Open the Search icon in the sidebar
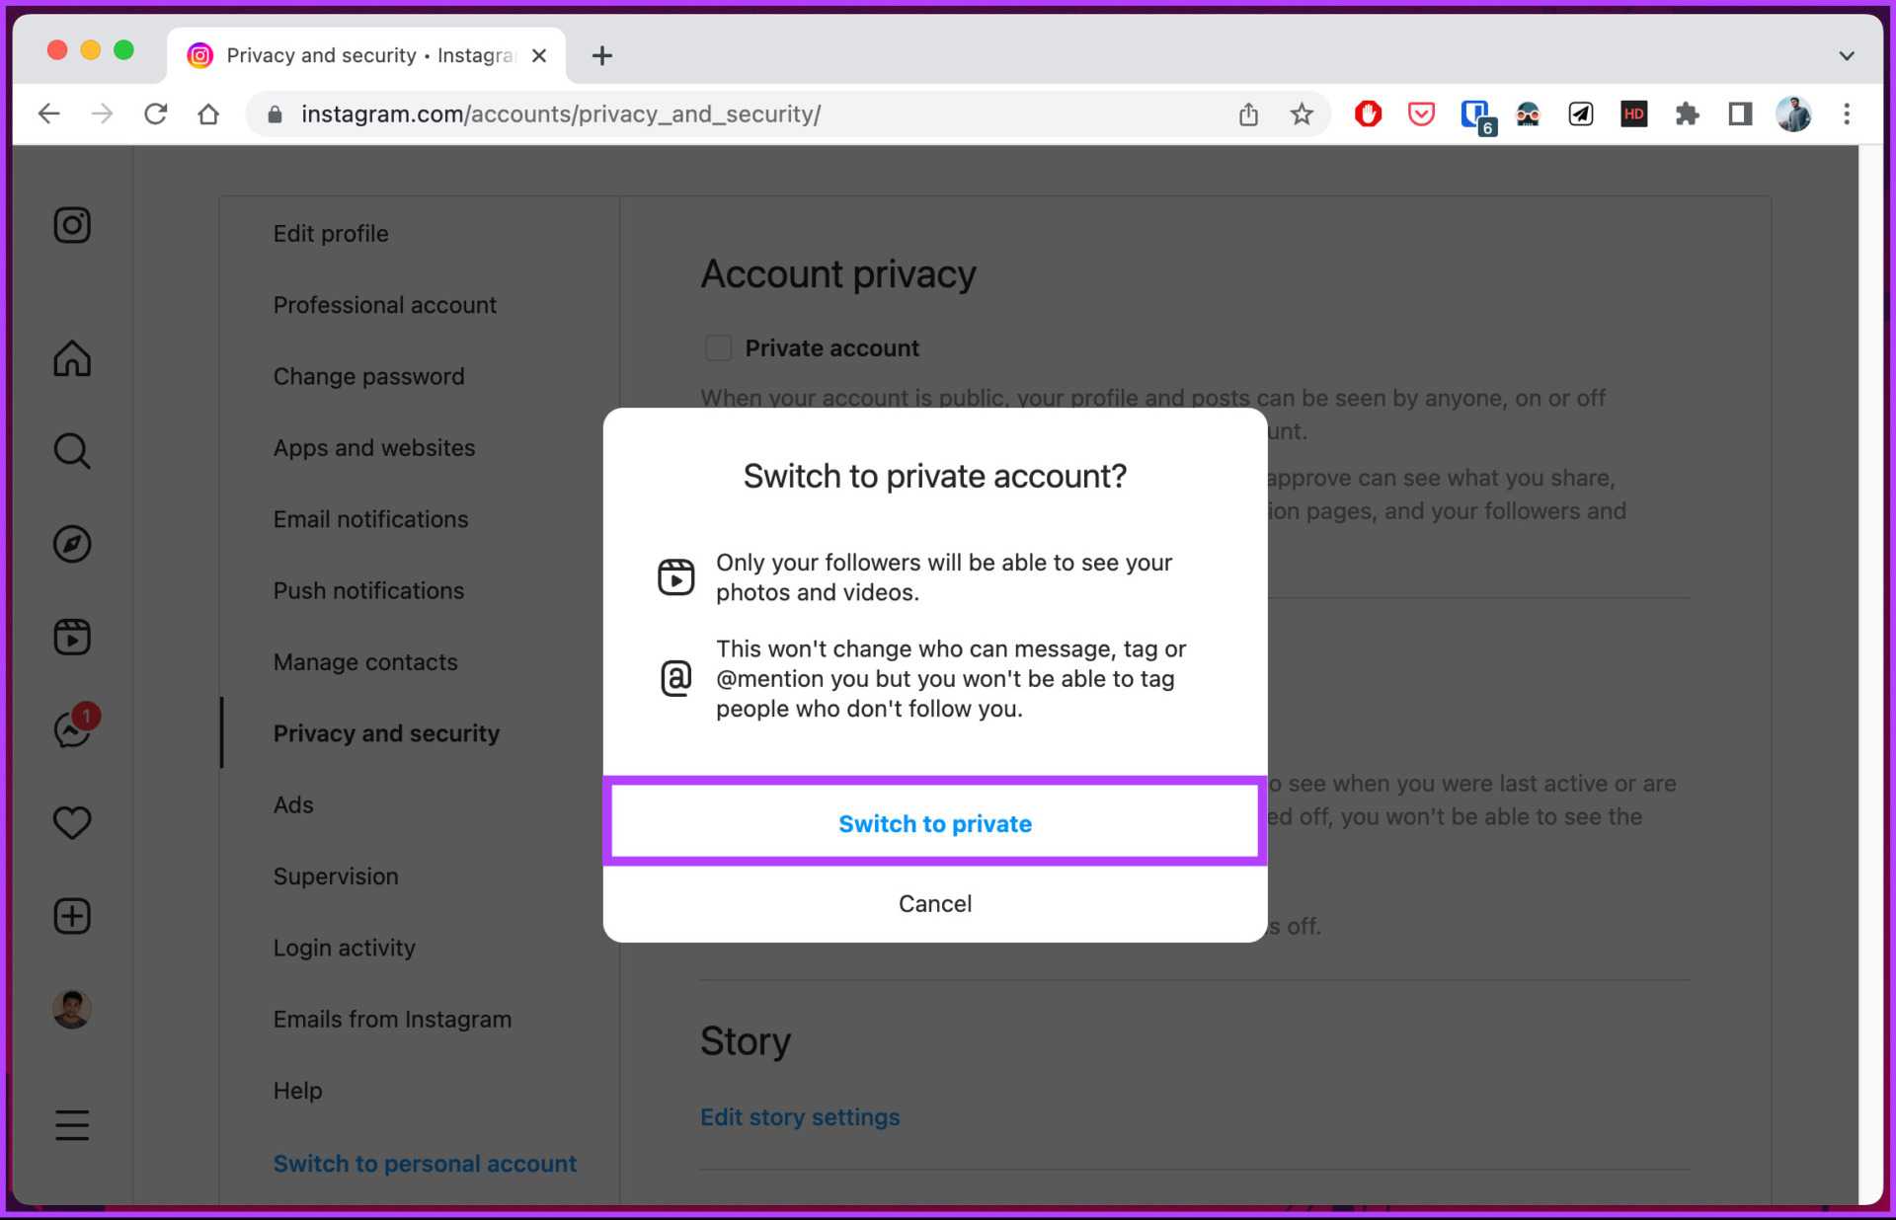This screenshot has width=1896, height=1220. (x=72, y=451)
